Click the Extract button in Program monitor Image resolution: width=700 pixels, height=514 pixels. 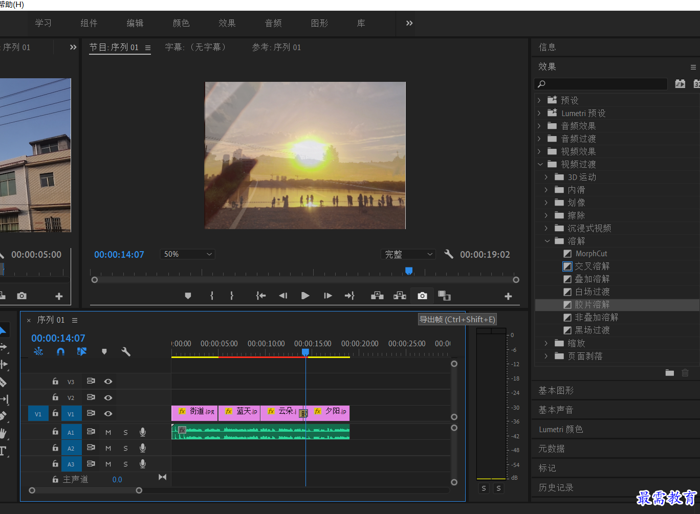click(x=400, y=296)
